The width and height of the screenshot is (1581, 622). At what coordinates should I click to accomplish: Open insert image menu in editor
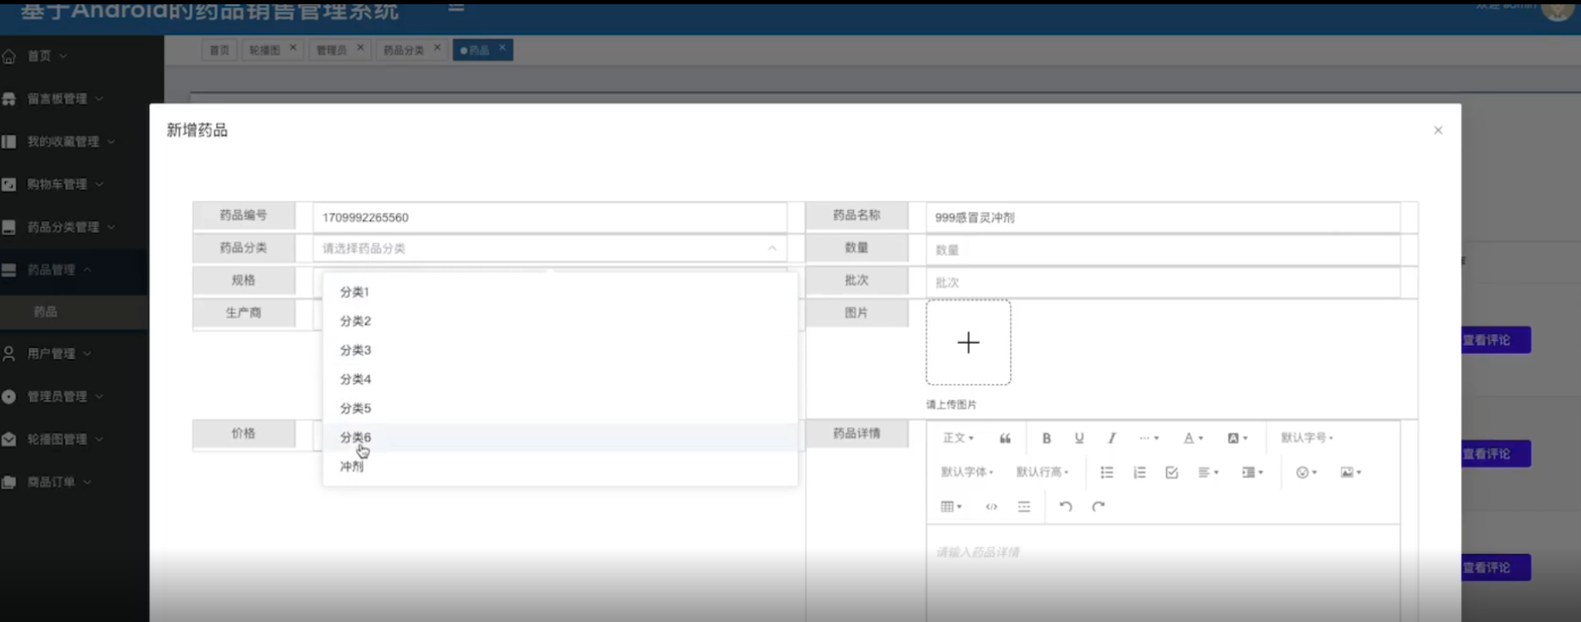(1351, 472)
